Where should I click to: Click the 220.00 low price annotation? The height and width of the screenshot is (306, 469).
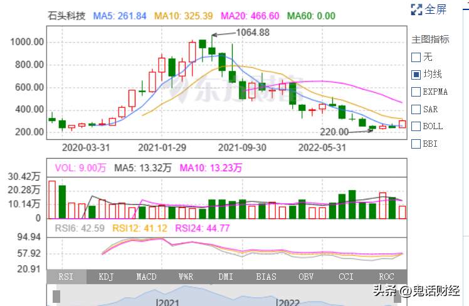334,132
